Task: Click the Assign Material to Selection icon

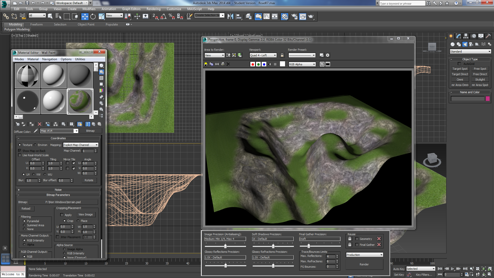Action: pos(32,124)
